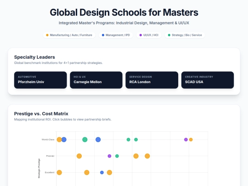Open the Carnegie Mellon HCI & UX card
This screenshot has width=248, height=186.
pos(96,80)
